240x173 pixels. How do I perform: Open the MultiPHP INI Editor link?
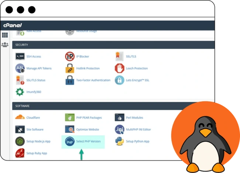(138, 129)
